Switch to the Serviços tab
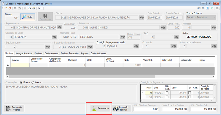Viewport: 221px width, 115px height. 9,53
